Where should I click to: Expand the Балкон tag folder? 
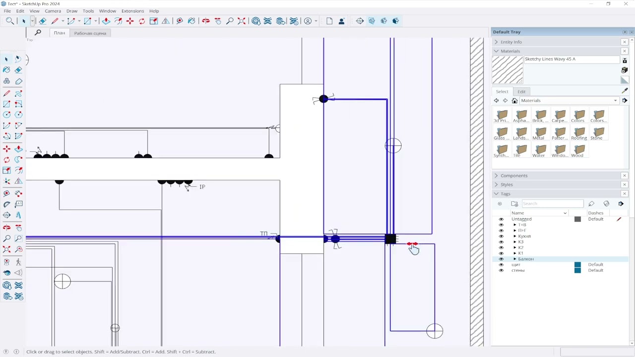coord(515,259)
